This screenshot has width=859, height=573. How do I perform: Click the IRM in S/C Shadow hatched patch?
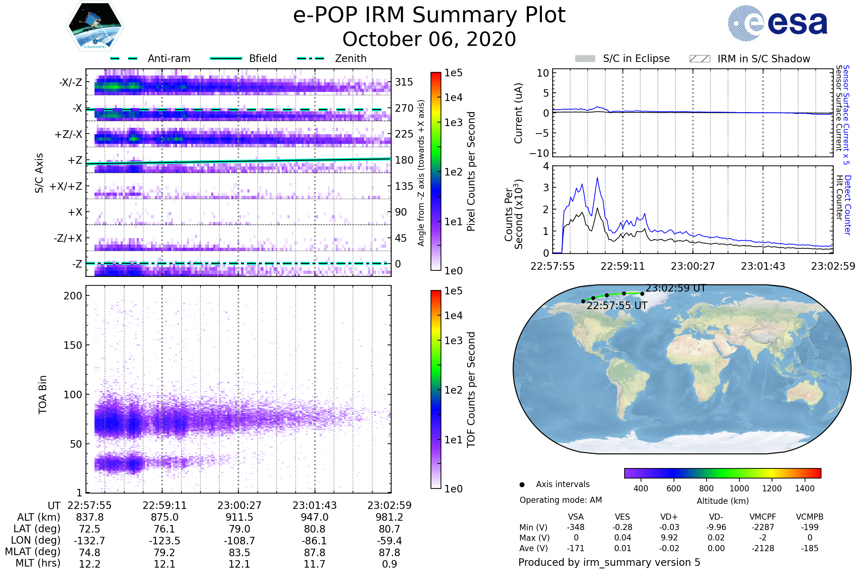[x=699, y=59]
